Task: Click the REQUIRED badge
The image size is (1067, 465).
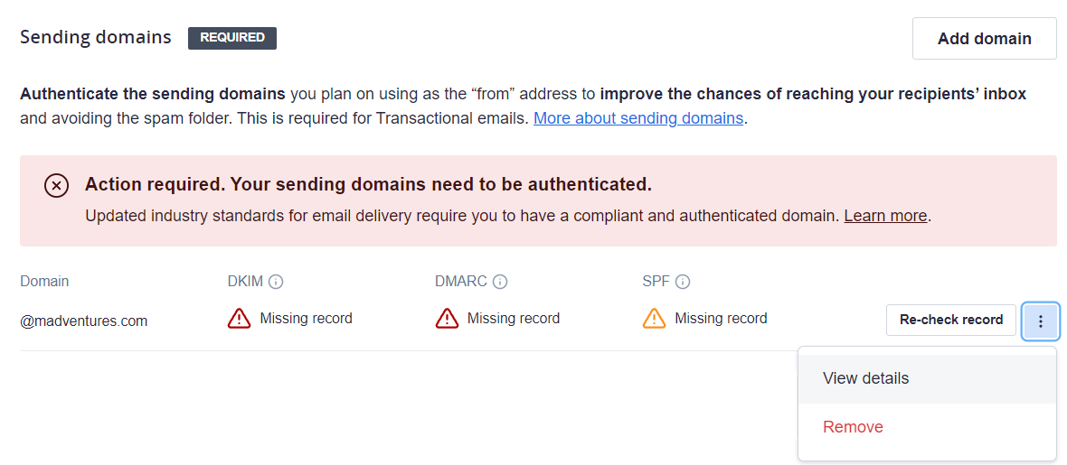Action: tap(232, 38)
